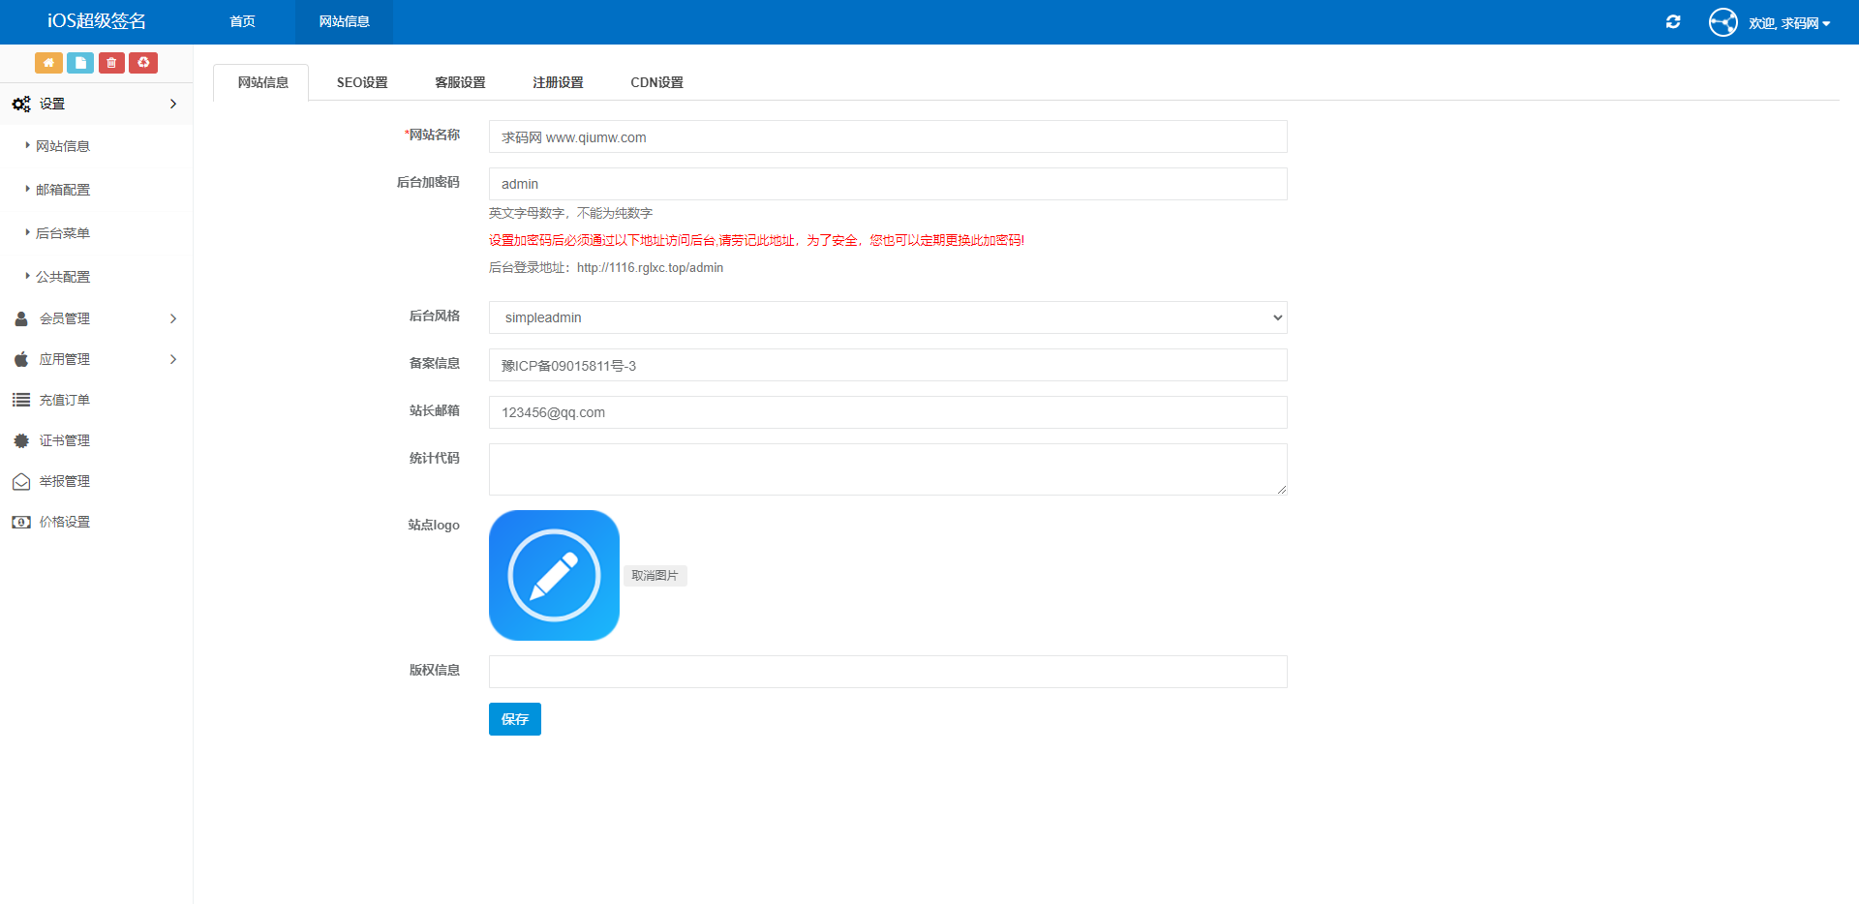The image size is (1859, 904).
Task: Focus the 备案信息 input field
Action: click(888, 365)
